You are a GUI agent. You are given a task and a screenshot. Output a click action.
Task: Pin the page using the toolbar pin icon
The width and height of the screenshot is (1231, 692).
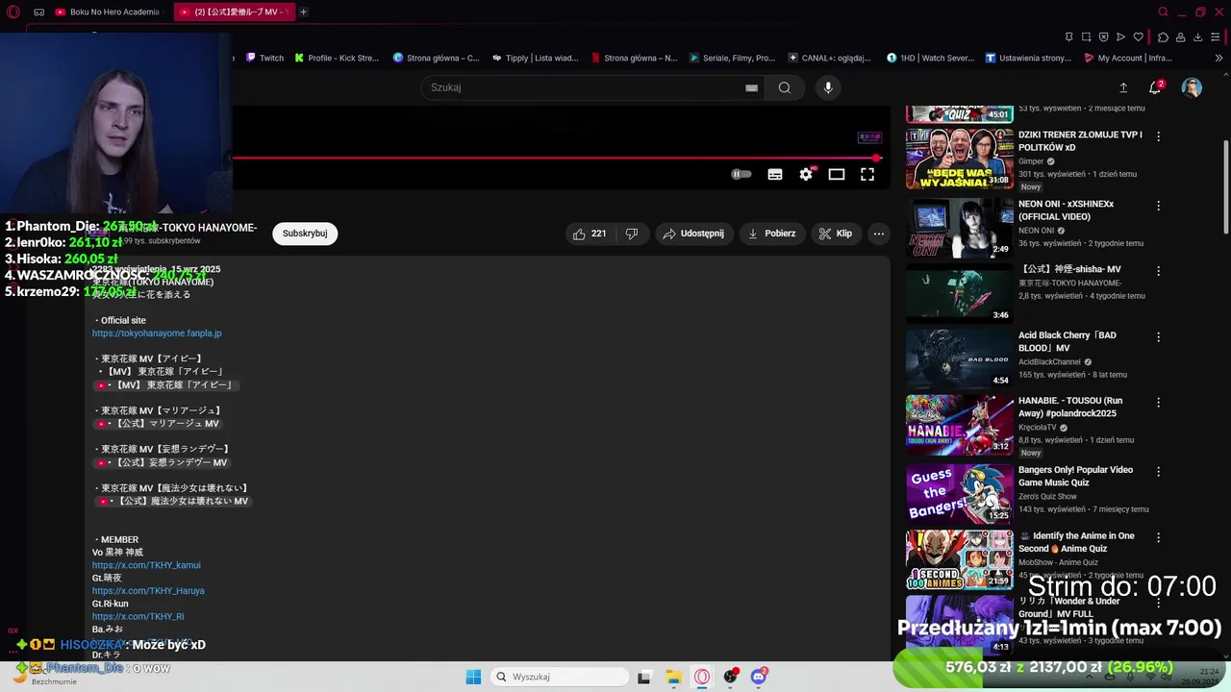1068,37
